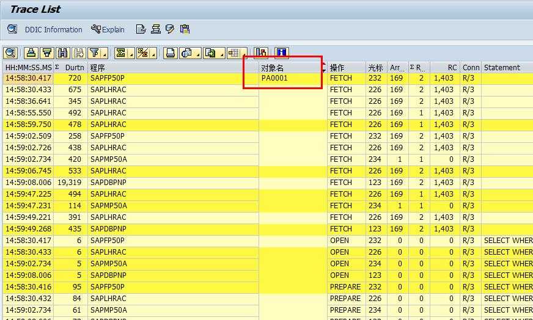Open Find with the binoculars icon
533x320 pixels.
pyautogui.click(x=63, y=53)
